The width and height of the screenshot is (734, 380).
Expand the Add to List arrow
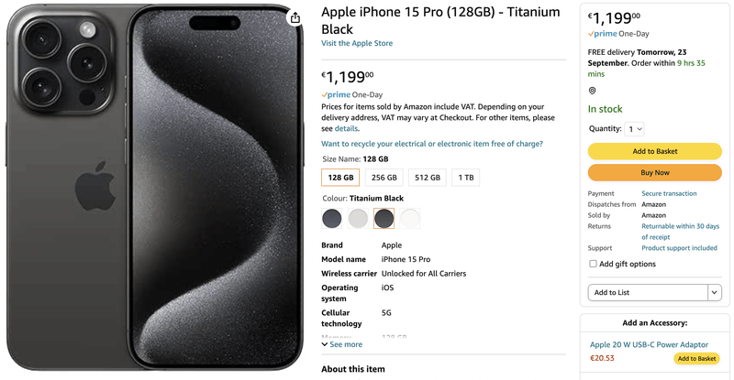(x=715, y=293)
